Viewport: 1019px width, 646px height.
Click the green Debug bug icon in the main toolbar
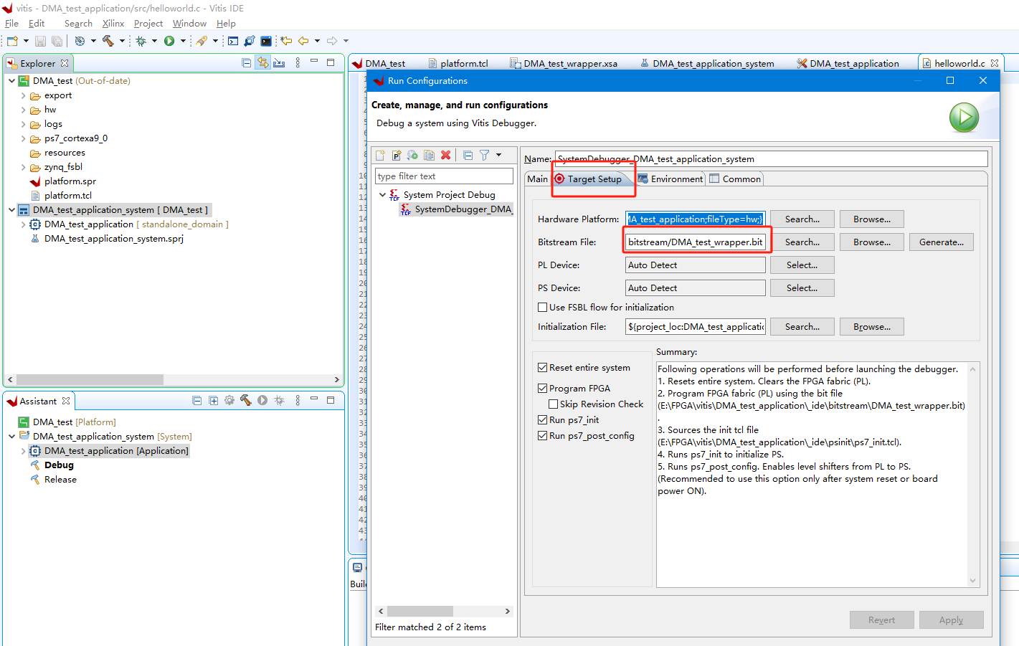141,41
